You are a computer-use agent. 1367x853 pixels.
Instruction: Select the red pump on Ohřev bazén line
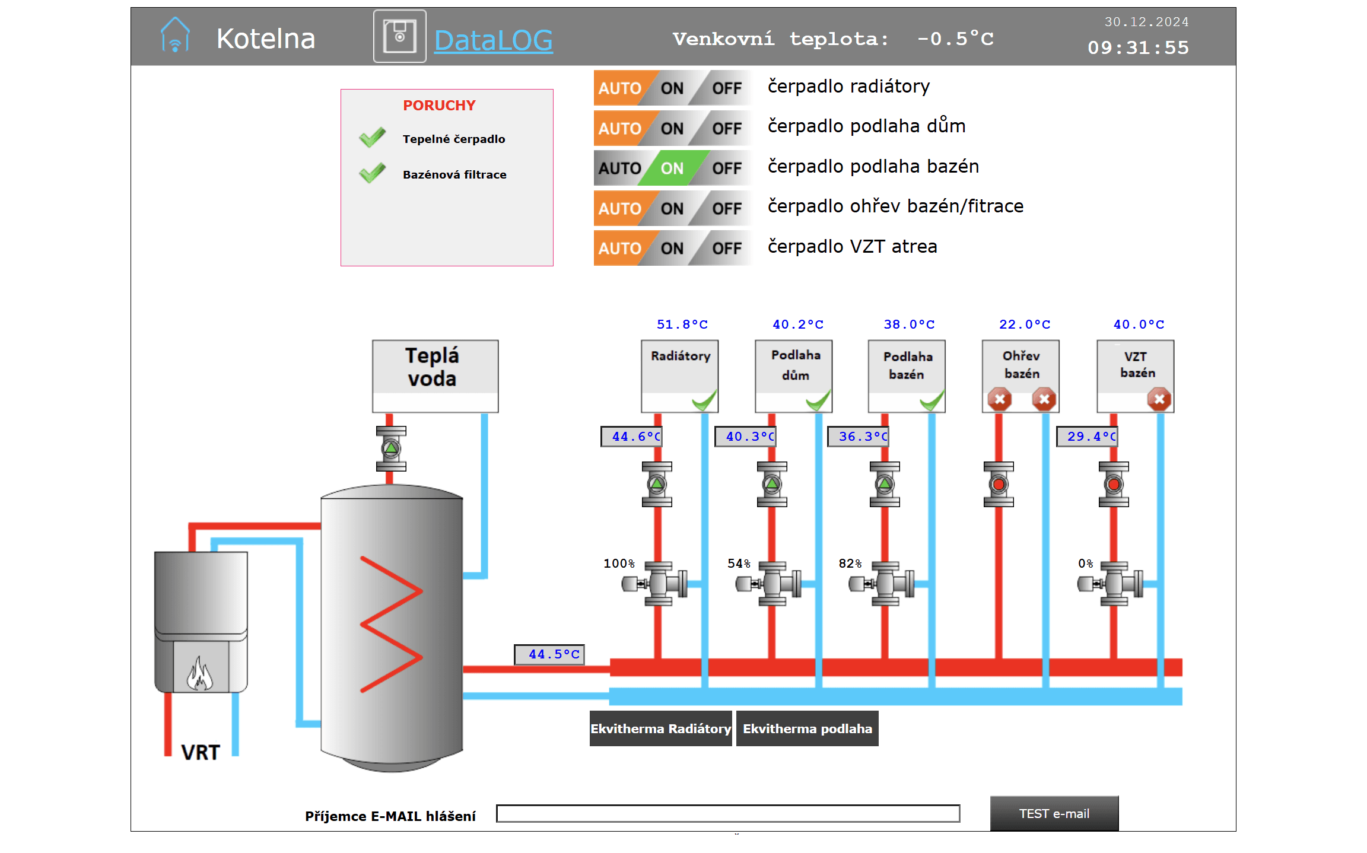[x=999, y=485]
